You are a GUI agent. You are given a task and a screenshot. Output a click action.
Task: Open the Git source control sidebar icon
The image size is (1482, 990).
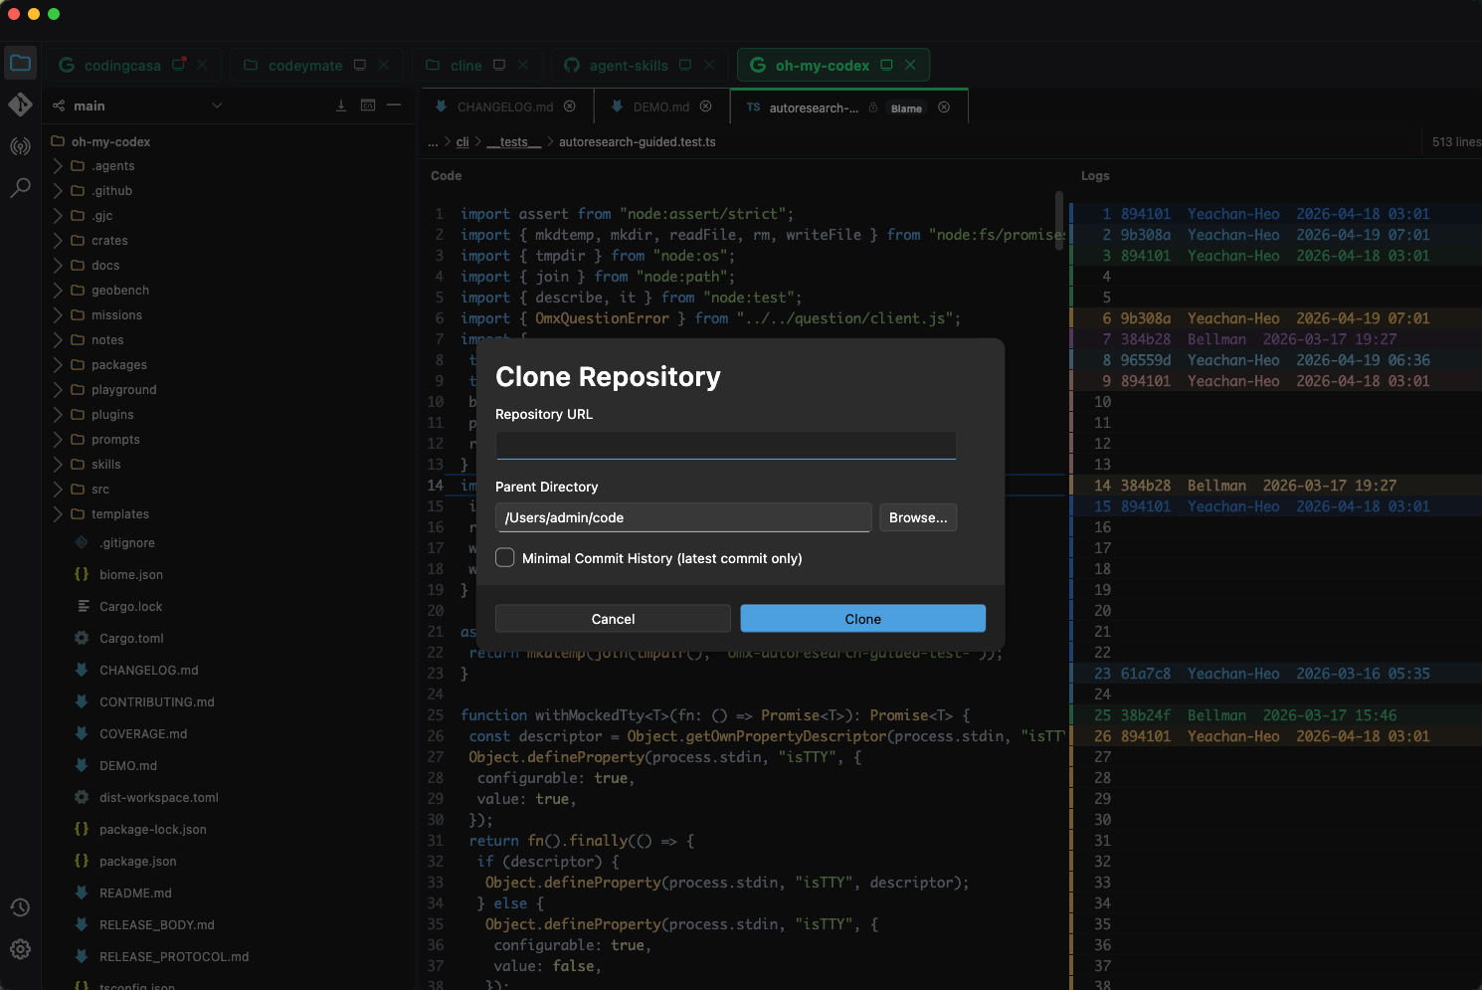(x=20, y=104)
